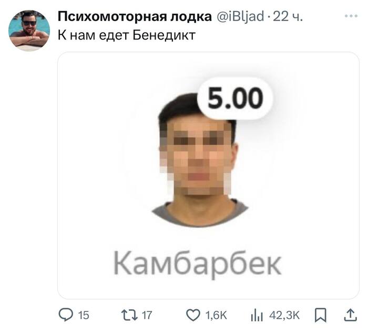Screen dimensions: 368x334
Task: Open Психомоторная лодка profile name
Action: pyautogui.click(x=135, y=17)
